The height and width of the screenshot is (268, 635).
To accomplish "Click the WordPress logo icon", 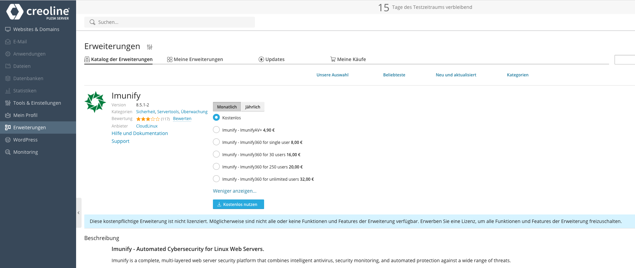I will 8,140.
